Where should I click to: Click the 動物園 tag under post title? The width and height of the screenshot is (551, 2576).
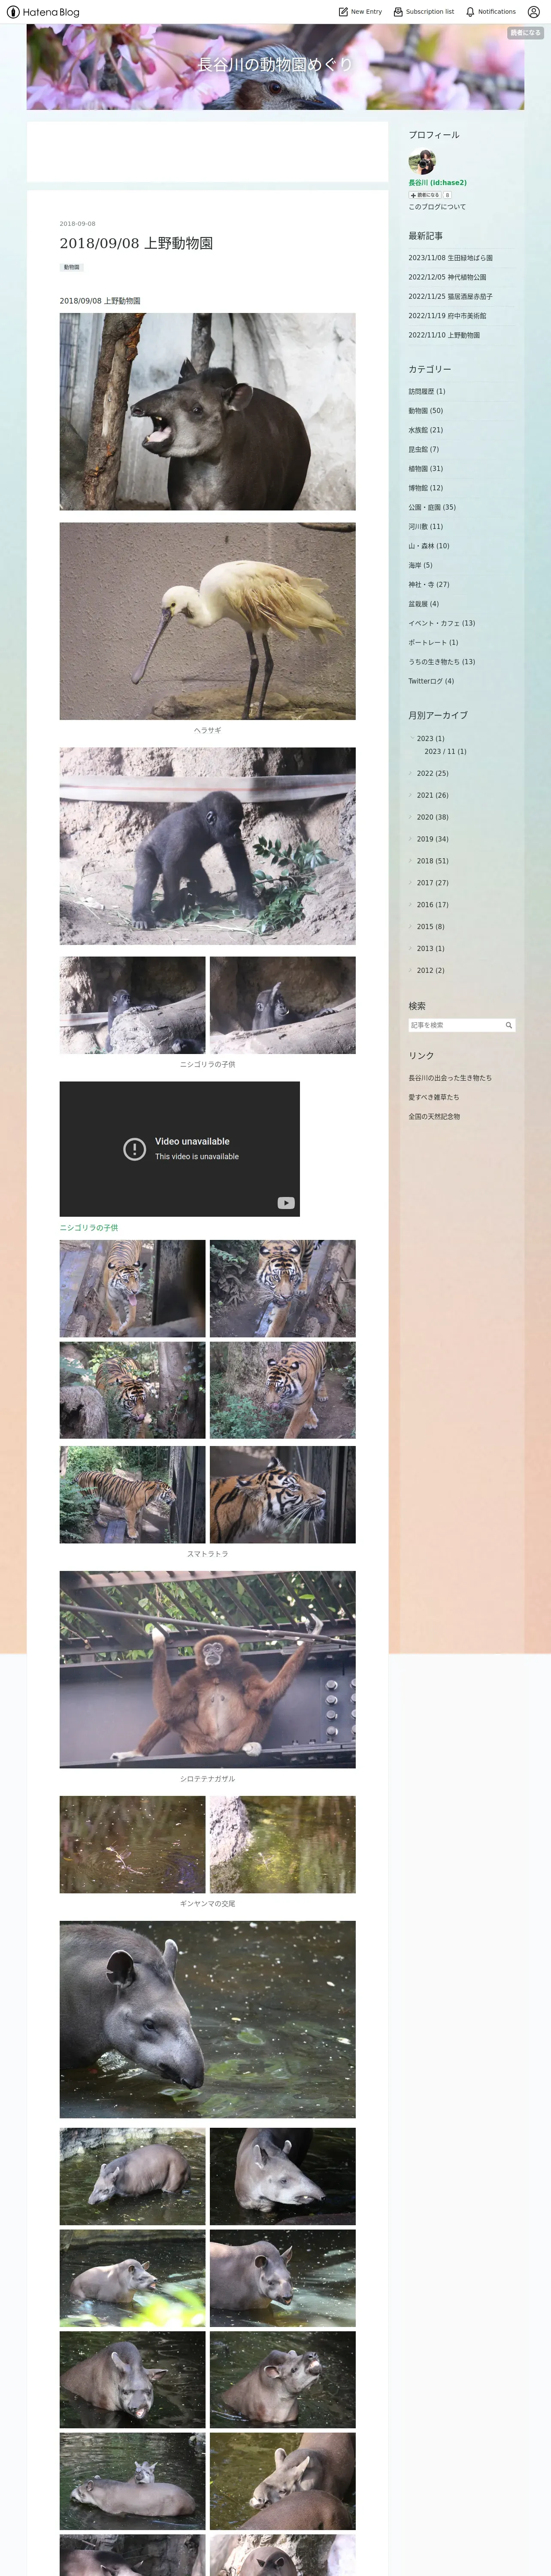click(x=72, y=267)
